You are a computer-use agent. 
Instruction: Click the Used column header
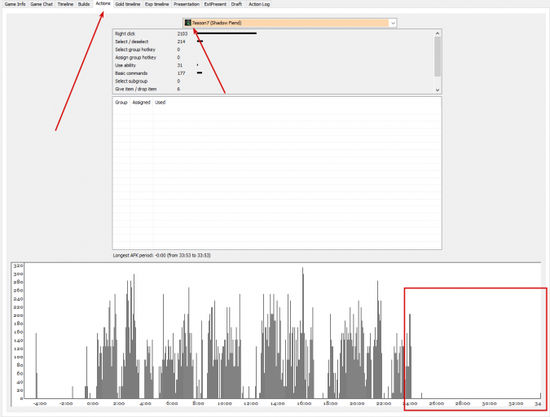click(161, 103)
